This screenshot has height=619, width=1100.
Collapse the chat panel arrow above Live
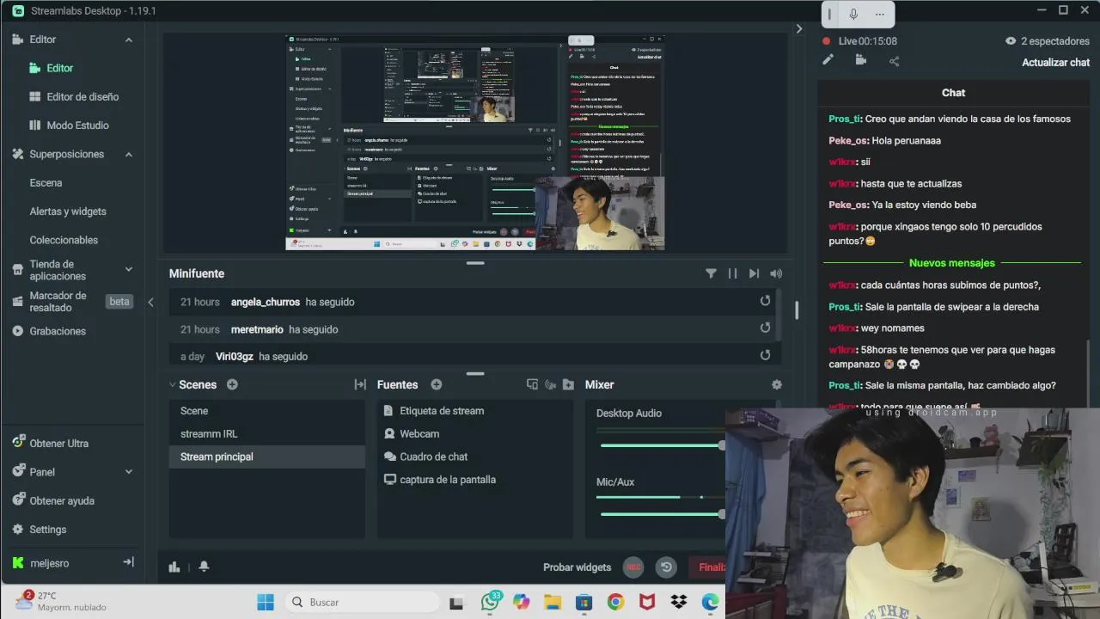(x=799, y=28)
